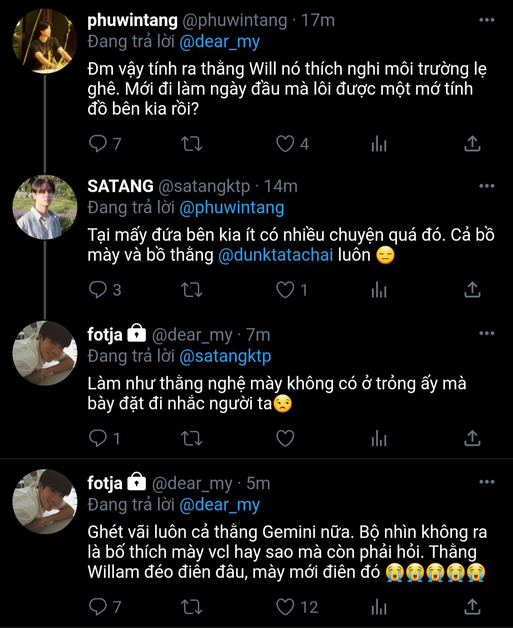
Task: Like fotja's 7m-old tweet
Action: pos(285,438)
